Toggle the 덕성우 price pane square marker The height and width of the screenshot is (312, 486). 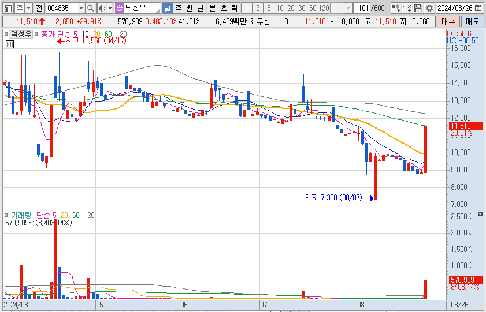tap(6, 34)
